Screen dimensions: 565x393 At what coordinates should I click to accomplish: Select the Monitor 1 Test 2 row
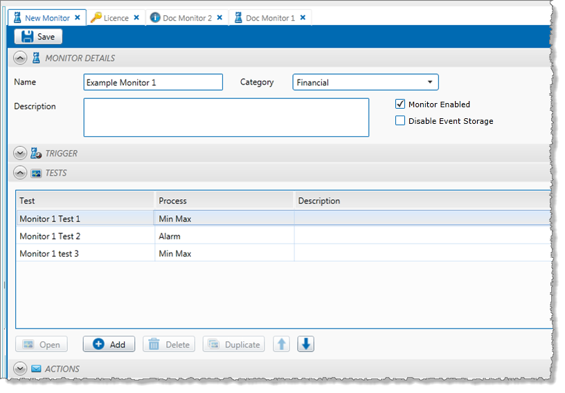pyautogui.click(x=50, y=236)
